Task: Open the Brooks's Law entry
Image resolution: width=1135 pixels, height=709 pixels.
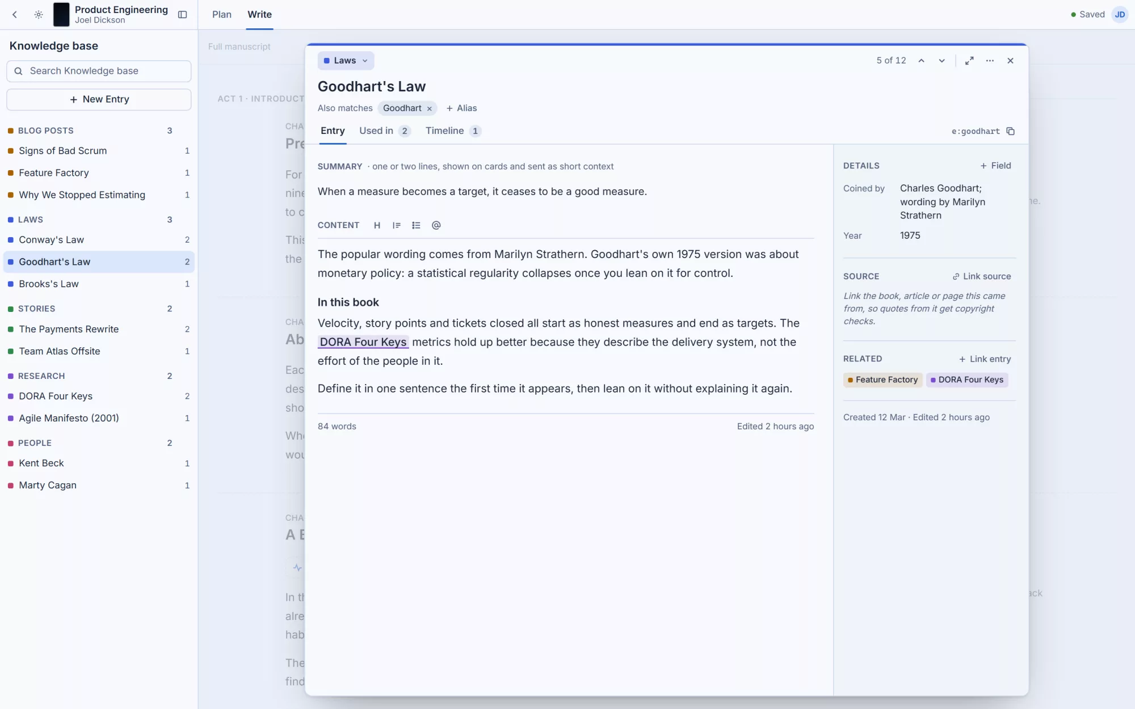Action: tap(99, 284)
